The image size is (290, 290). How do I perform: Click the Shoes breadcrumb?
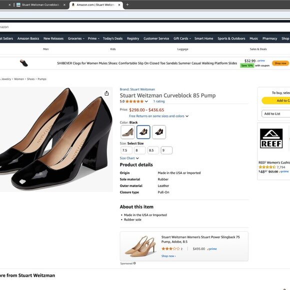click(30, 79)
